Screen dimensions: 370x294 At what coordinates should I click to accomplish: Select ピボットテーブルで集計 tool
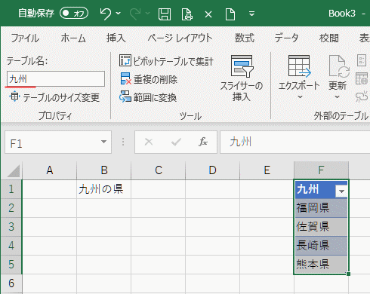click(166, 61)
